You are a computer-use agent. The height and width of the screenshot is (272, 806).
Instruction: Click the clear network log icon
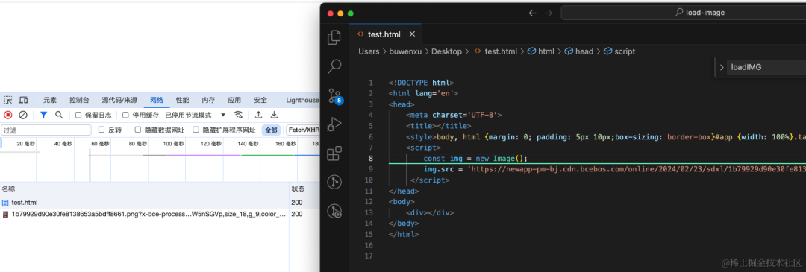click(23, 115)
